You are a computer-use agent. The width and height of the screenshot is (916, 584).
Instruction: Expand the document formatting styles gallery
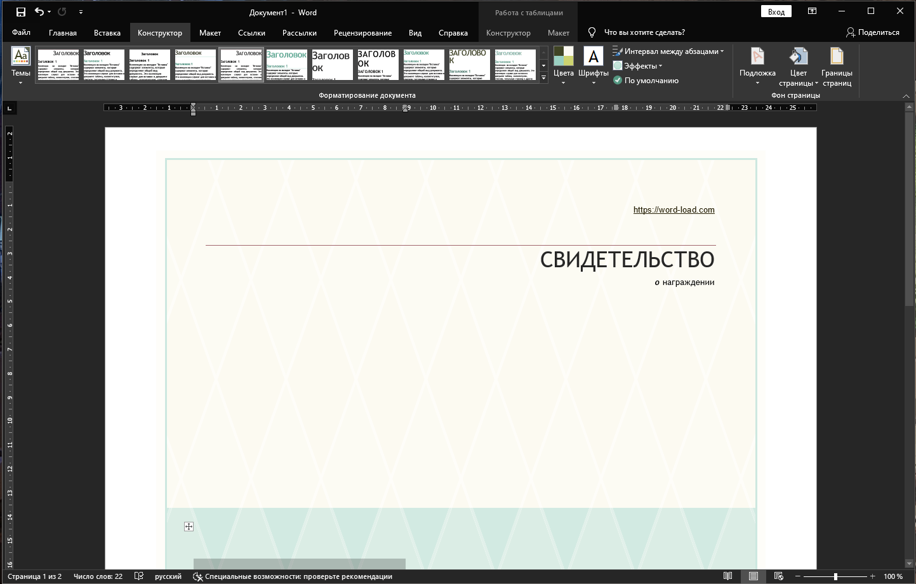click(543, 77)
